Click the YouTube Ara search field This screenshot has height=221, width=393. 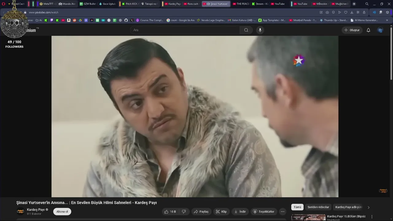[185, 30]
